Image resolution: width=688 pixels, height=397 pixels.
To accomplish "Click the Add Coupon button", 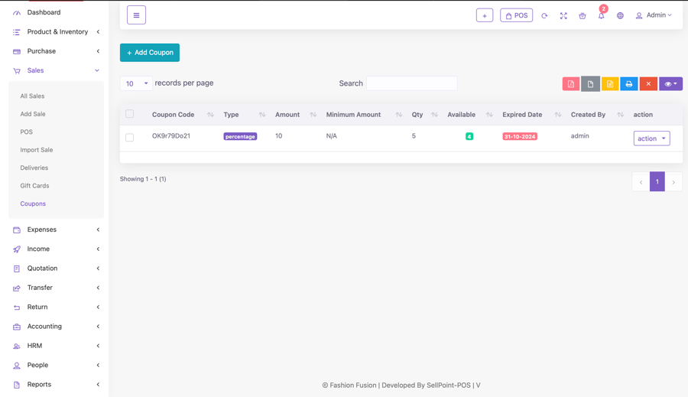I will click(x=150, y=53).
